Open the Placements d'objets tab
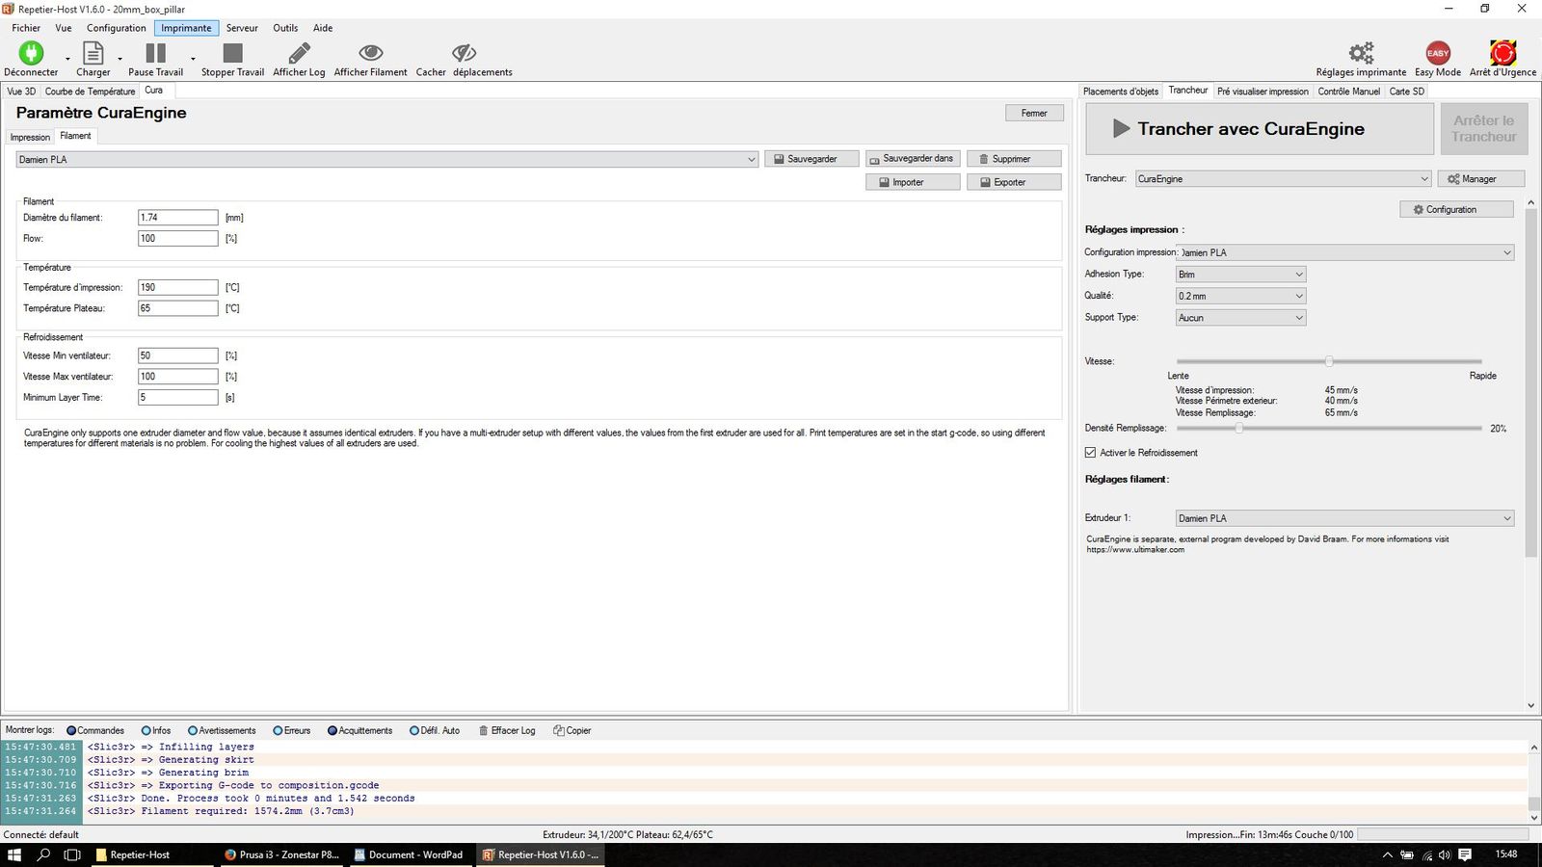 (1121, 92)
